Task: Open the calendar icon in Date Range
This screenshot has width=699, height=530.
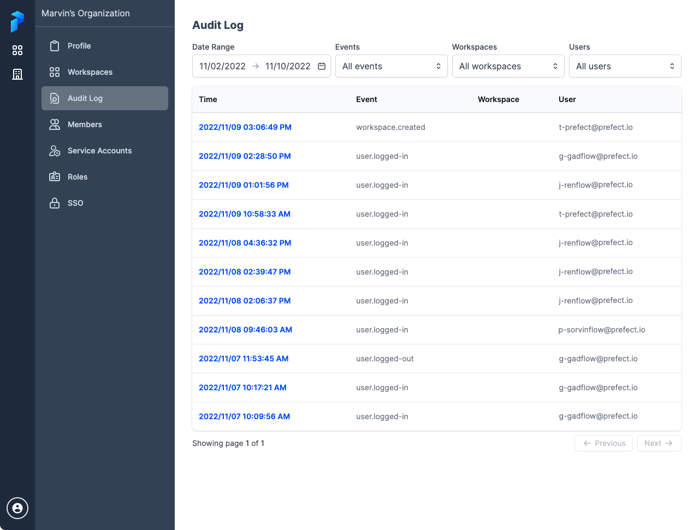Action: click(322, 66)
